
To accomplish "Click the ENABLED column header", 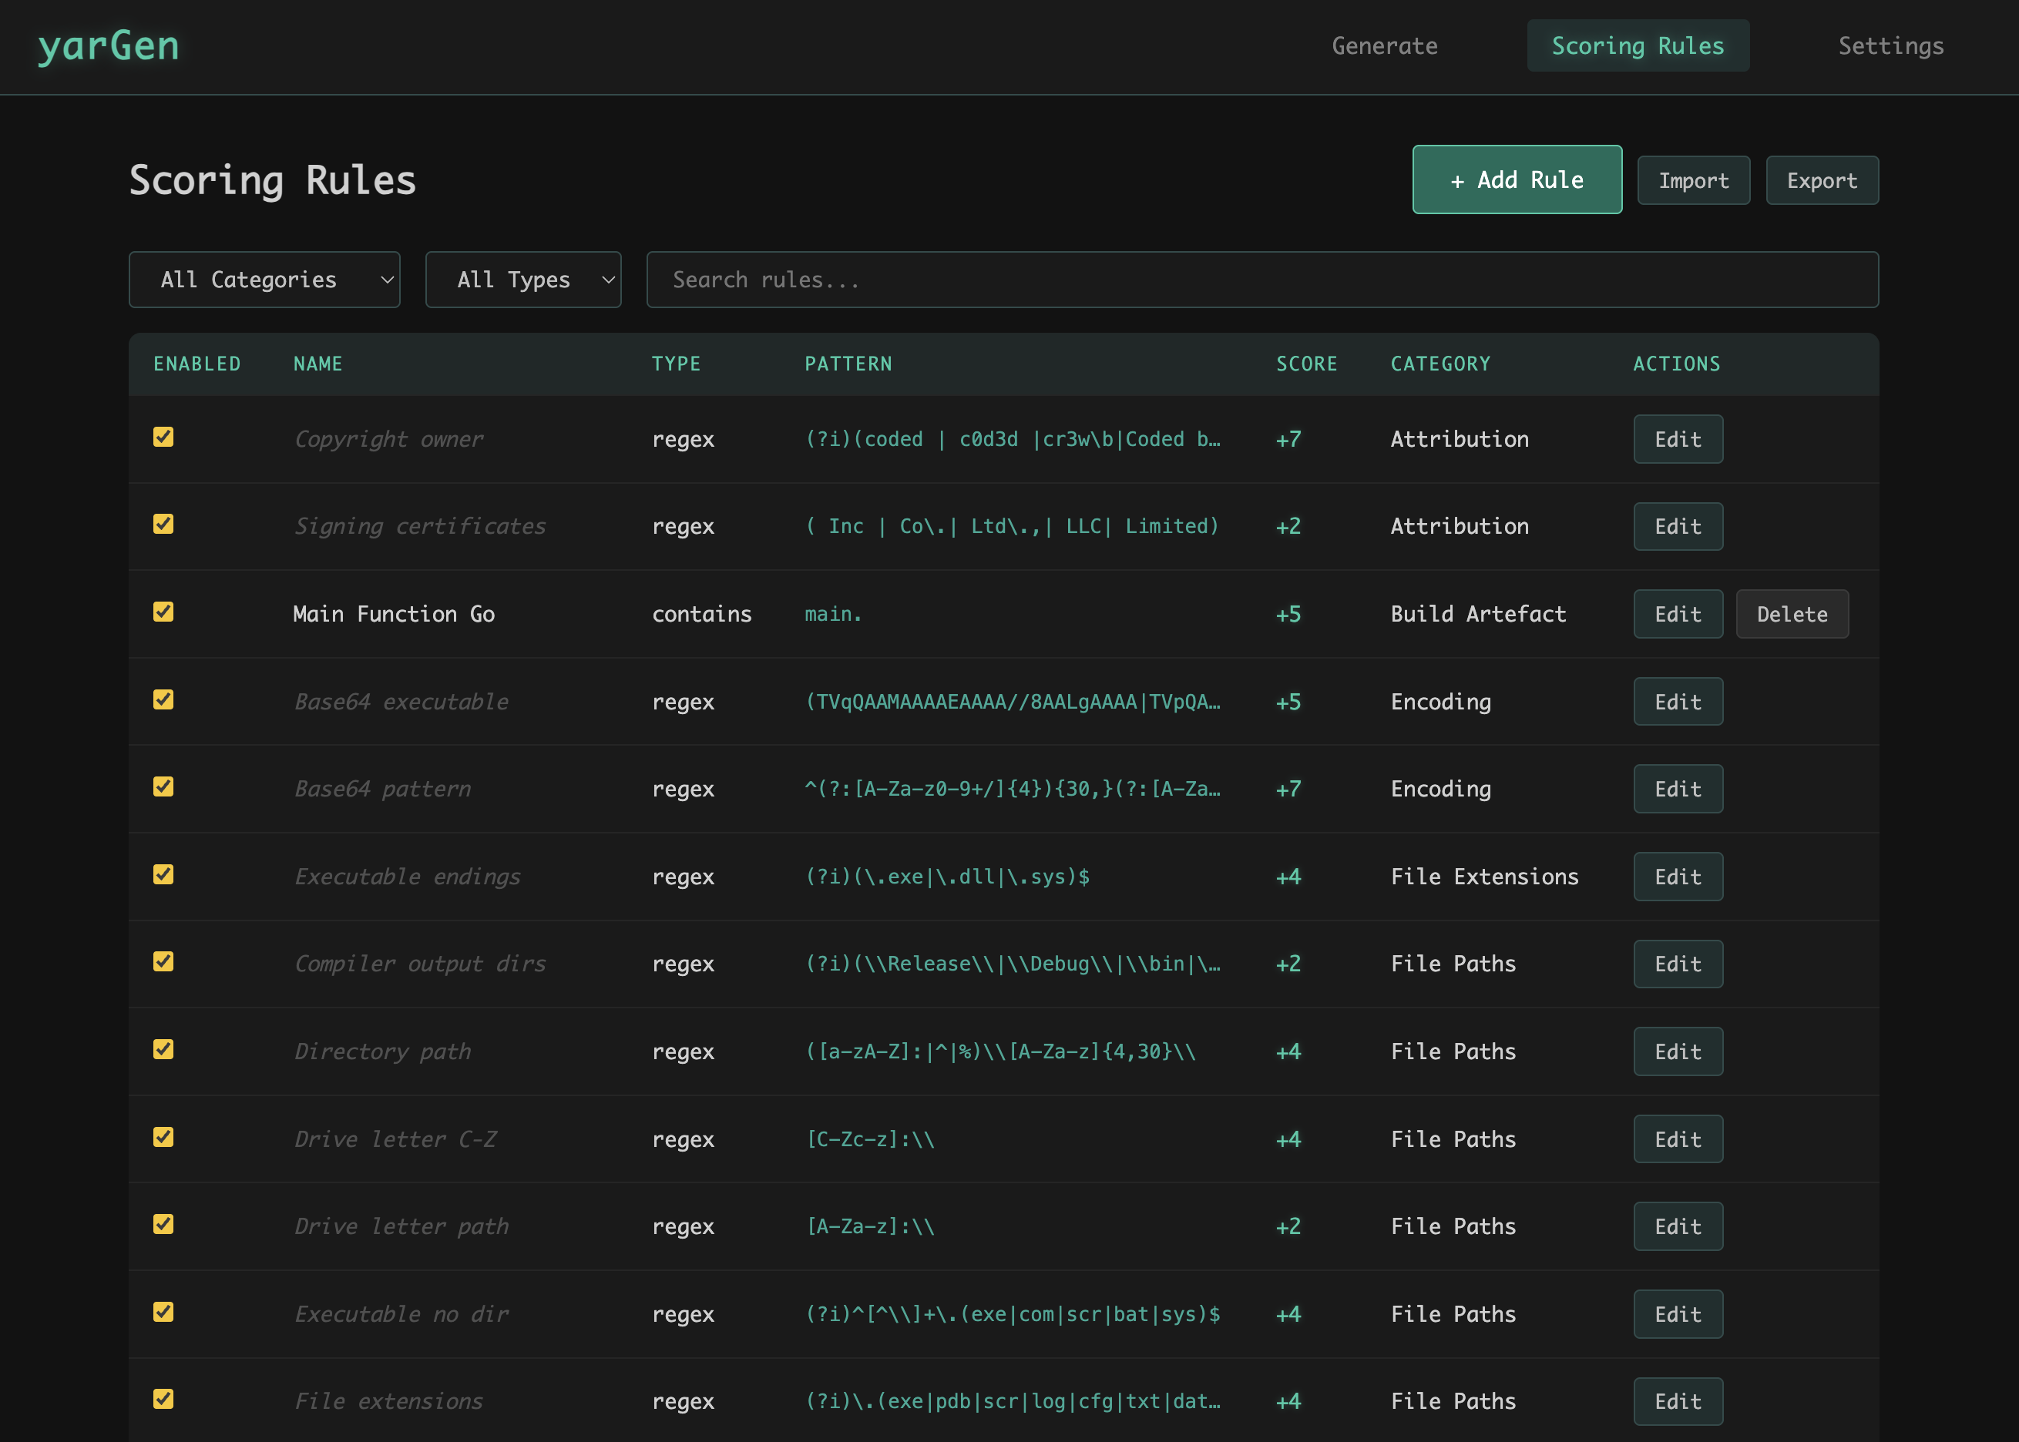I will click(x=197, y=364).
